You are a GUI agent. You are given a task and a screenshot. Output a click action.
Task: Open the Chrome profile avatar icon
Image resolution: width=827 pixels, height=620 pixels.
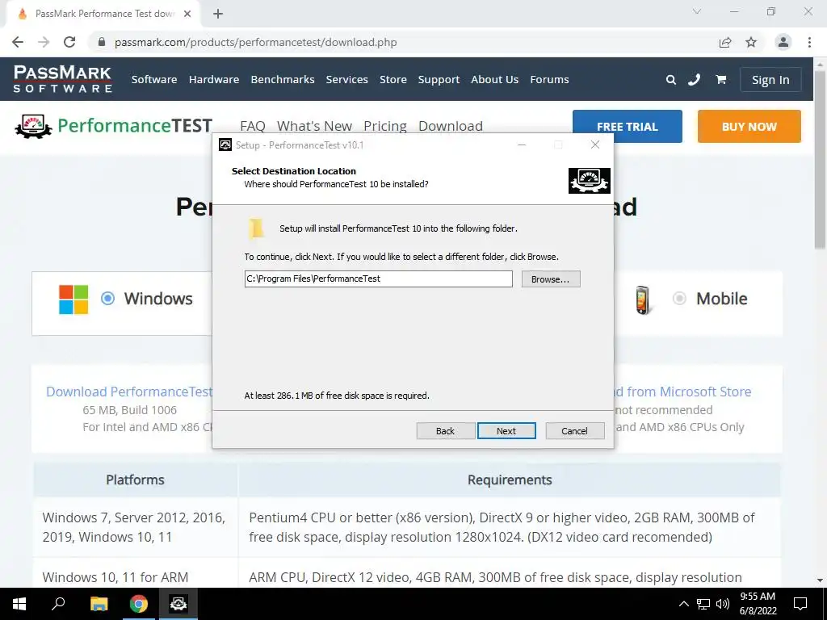point(783,42)
